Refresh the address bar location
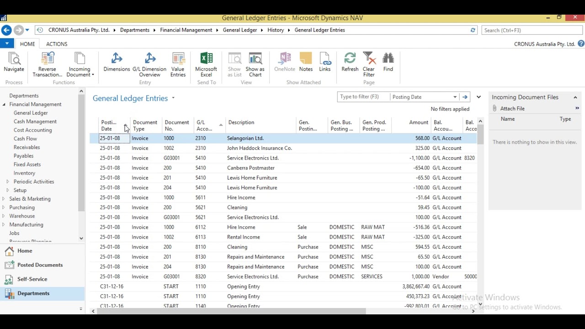 (473, 30)
